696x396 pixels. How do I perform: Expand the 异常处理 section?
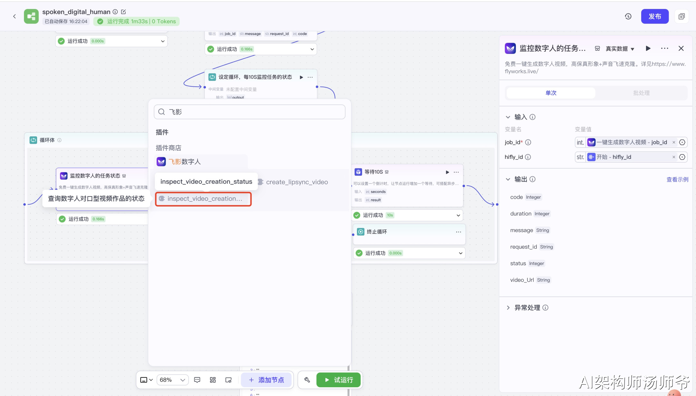[x=508, y=308]
